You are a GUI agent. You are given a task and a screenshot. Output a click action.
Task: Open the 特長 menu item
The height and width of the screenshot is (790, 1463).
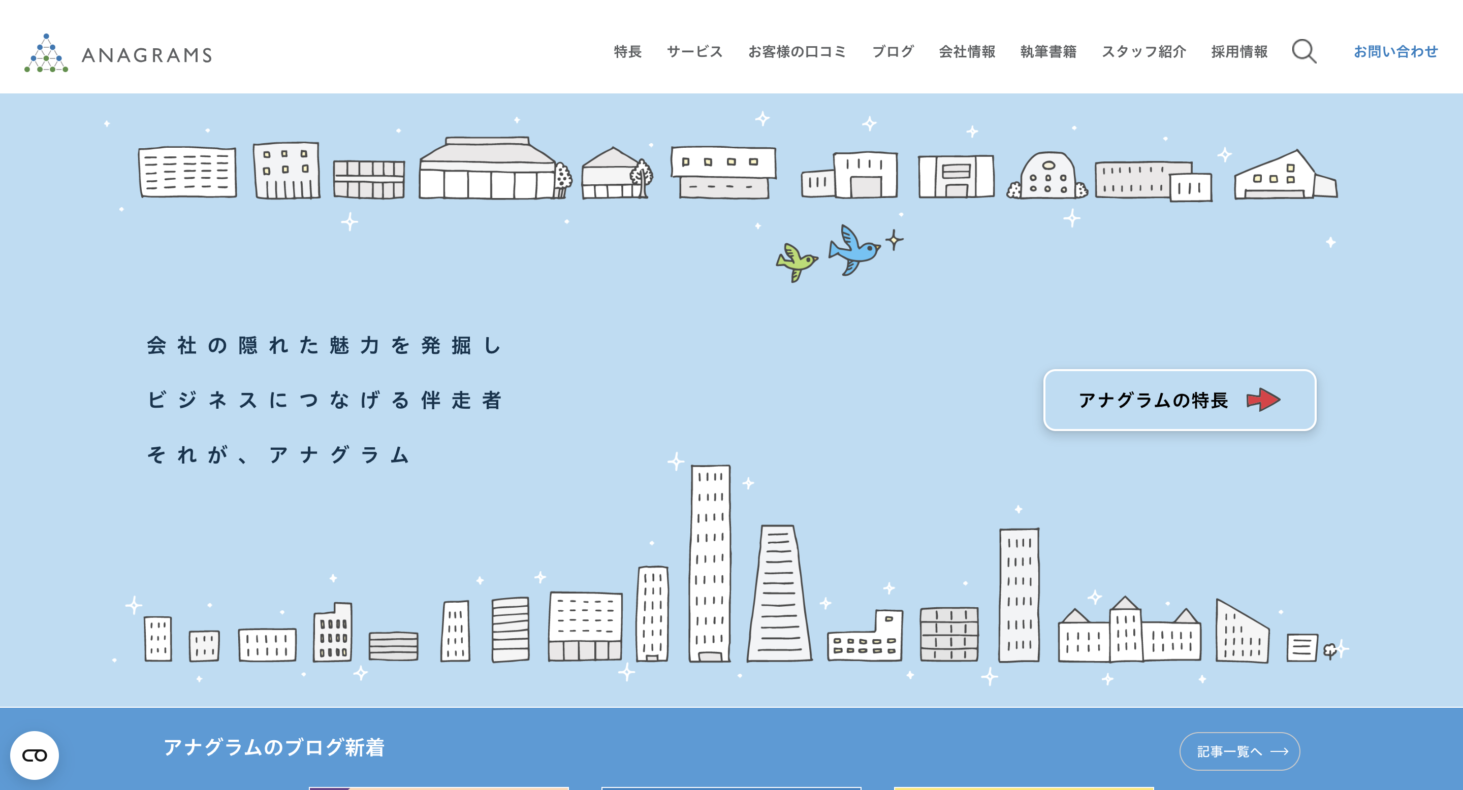point(627,52)
